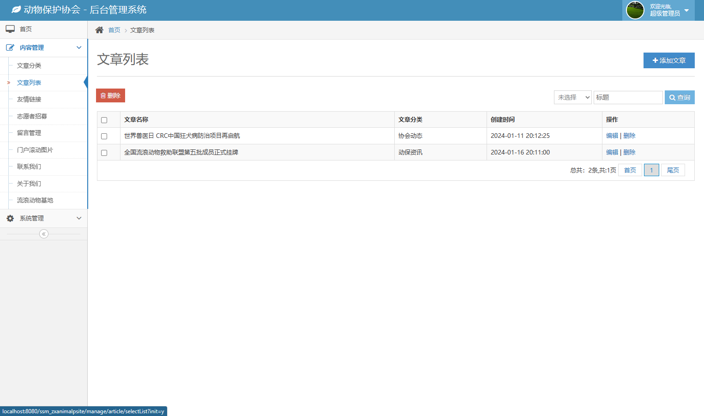Click the user avatar picture
704x416 pixels.
point(635,10)
